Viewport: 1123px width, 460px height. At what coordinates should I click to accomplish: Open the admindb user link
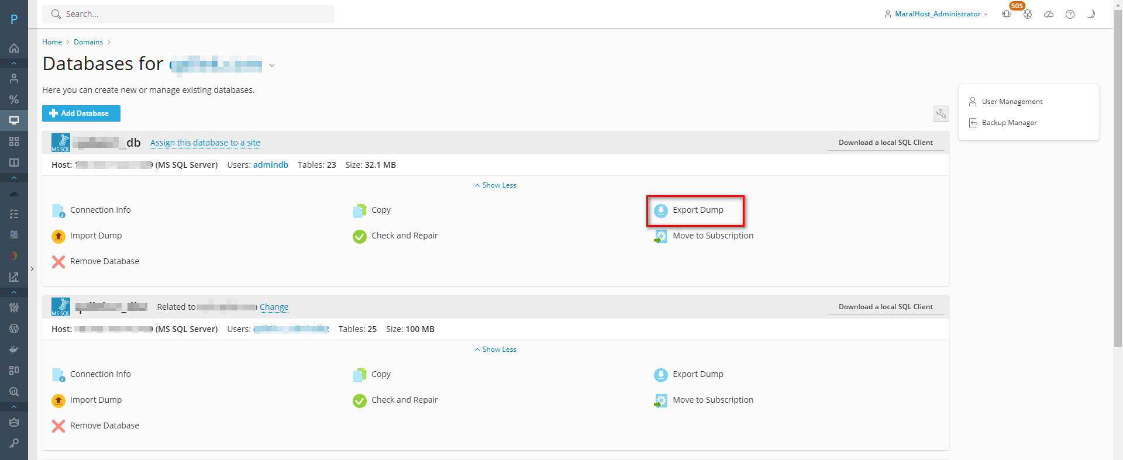[271, 165]
